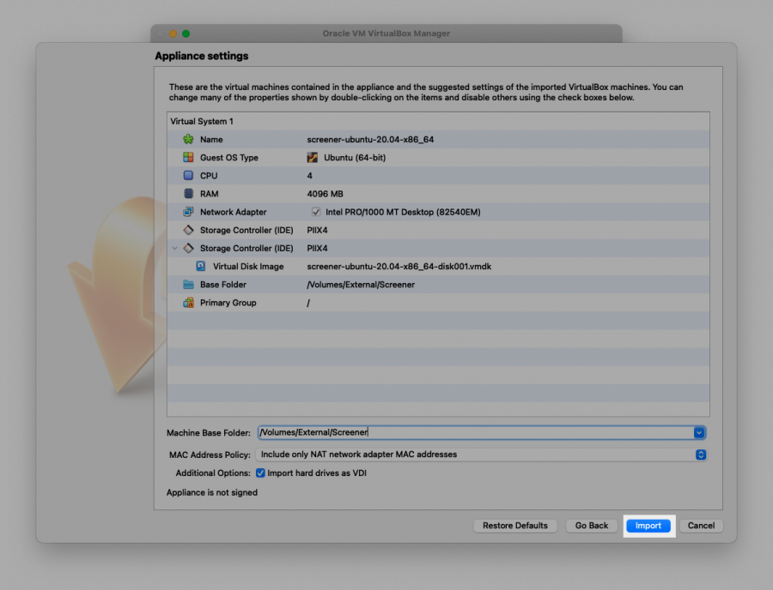
Task: Click the Ubuntu (64-bit) OS icon
Action: click(x=313, y=158)
